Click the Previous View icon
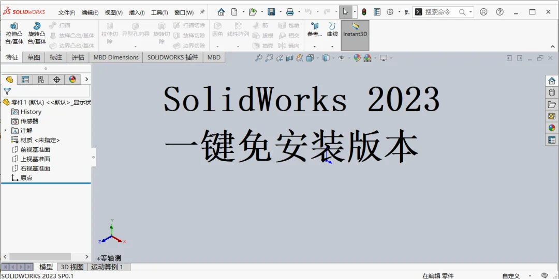Image resolution: width=559 pixels, height=279 pixels. (x=279, y=58)
